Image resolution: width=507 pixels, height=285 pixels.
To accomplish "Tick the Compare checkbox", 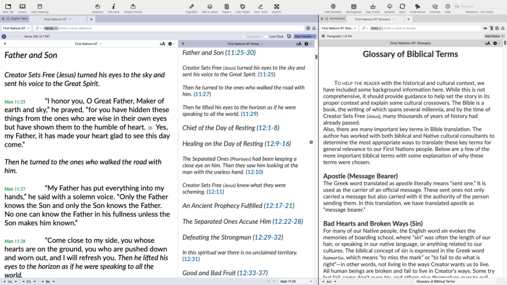I will point(244,37).
